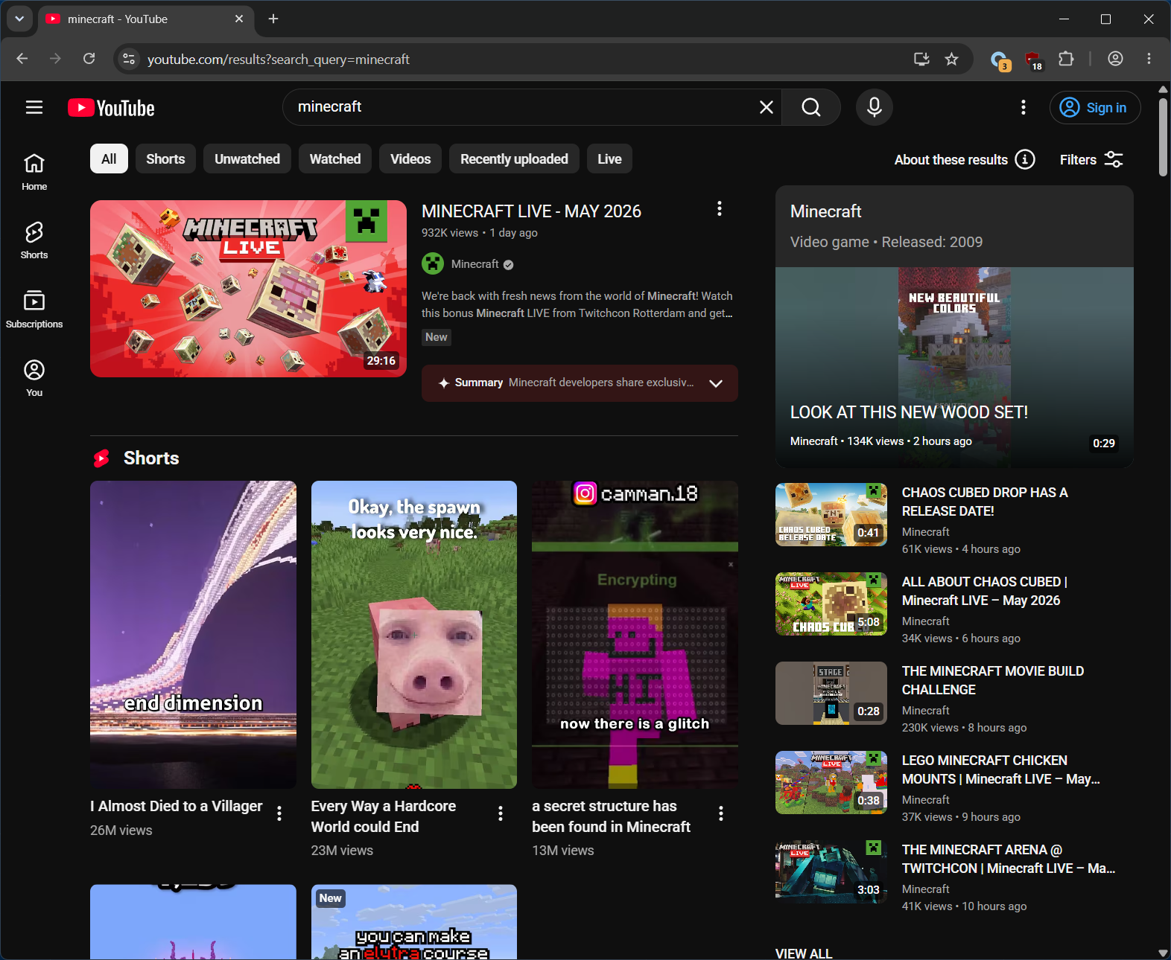The height and width of the screenshot is (960, 1171).
Task: Select the Shorts filter chip
Action: pyautogui.click(x=165, y=159)
